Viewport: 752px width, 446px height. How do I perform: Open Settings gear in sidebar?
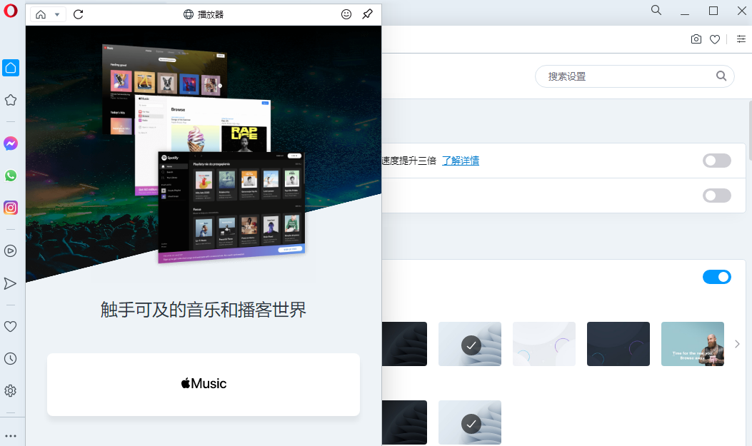click(x=11, y=390)
